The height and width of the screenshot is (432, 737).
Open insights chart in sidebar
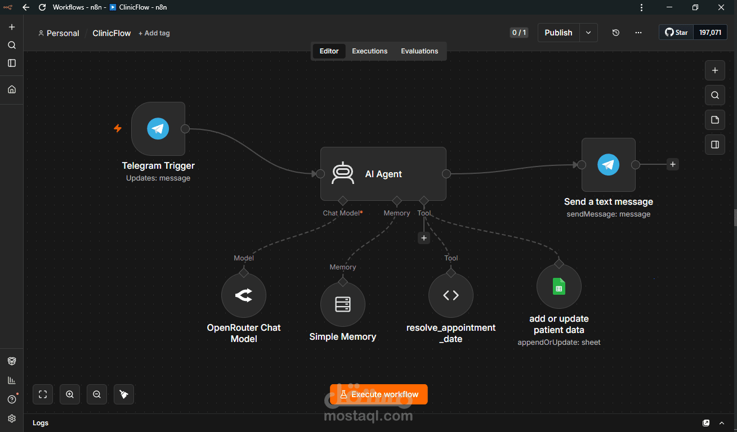coord(12,380)
